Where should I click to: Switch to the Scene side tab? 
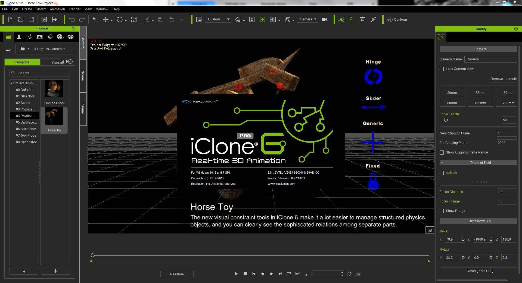point(83,76)
